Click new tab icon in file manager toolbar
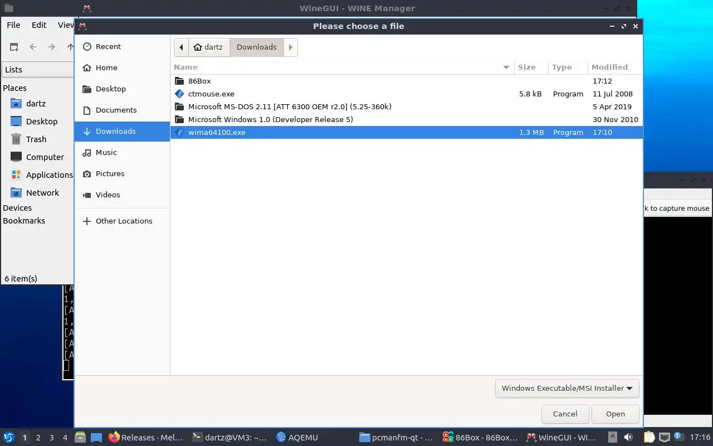This screenshot has width=713, height=446. 14,47
